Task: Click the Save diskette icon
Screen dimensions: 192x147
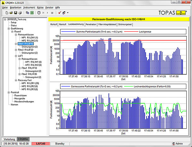Action: click(15, 13)
